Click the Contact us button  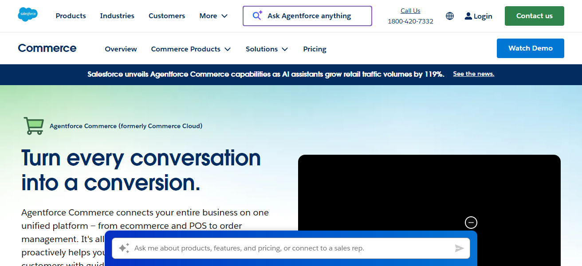click(x=534, y=16)
